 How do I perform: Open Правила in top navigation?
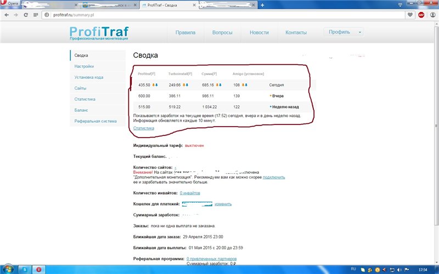point(185,32)
